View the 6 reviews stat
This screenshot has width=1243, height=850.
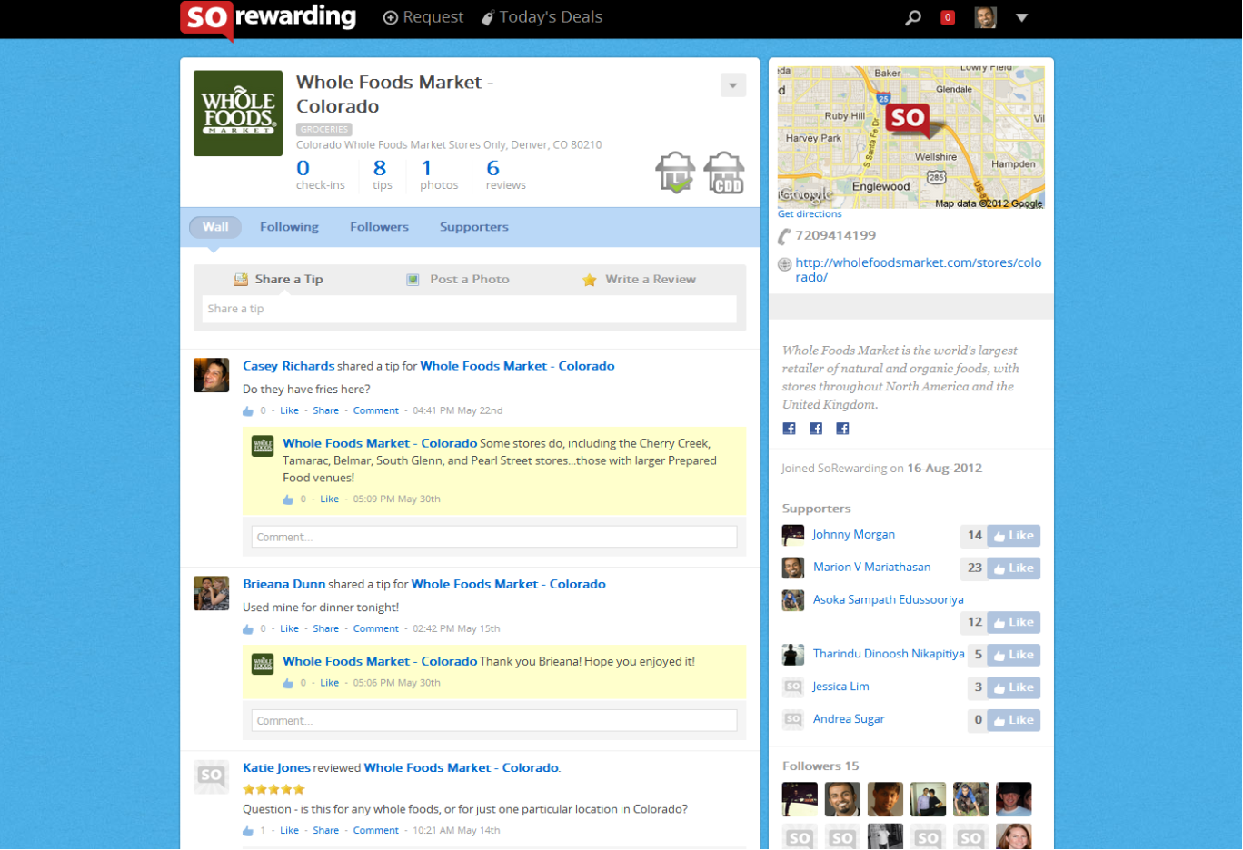coord(505,174)
